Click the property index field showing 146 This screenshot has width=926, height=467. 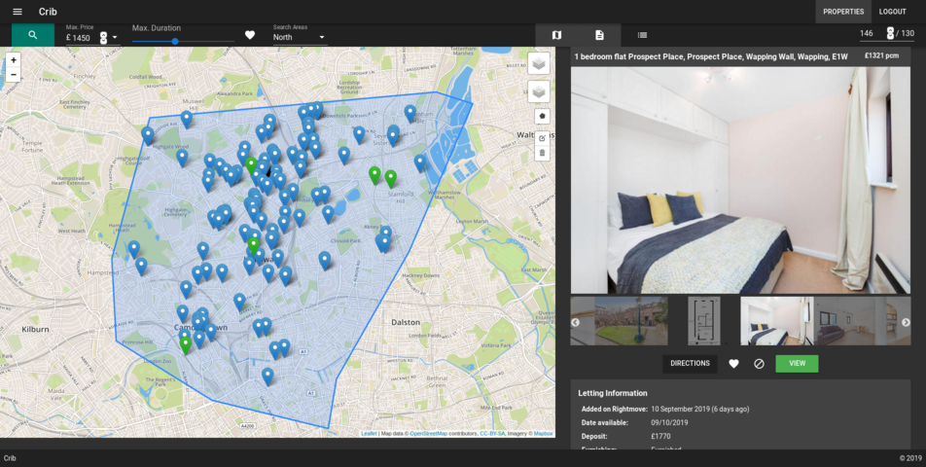click(873, 34)
